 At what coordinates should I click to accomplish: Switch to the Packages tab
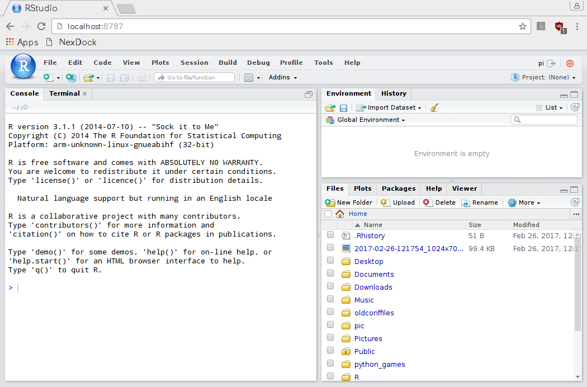(399, 188)
